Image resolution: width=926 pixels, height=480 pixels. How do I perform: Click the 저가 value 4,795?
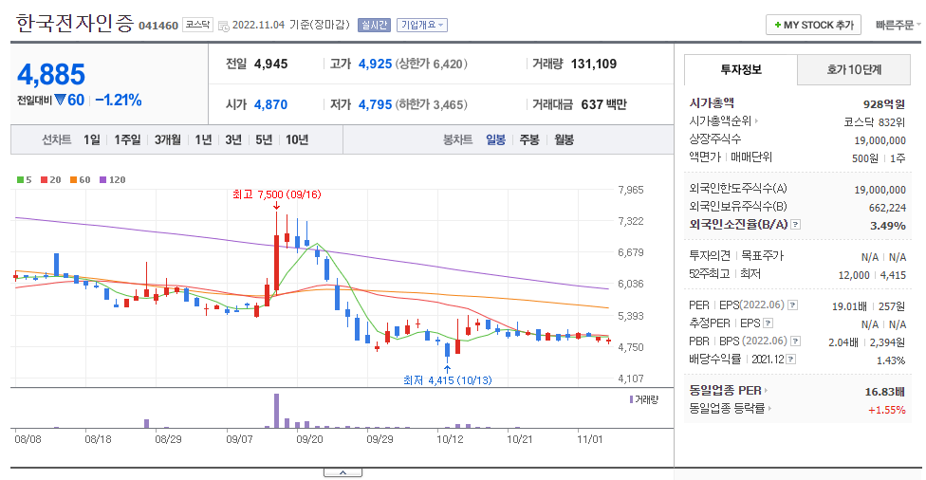coord(375,104)
